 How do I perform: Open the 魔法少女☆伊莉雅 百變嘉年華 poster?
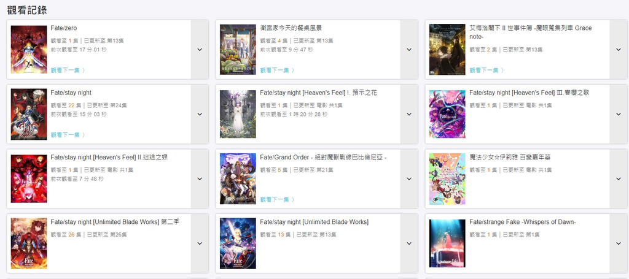pyautogui.click(x=447, y=178)
